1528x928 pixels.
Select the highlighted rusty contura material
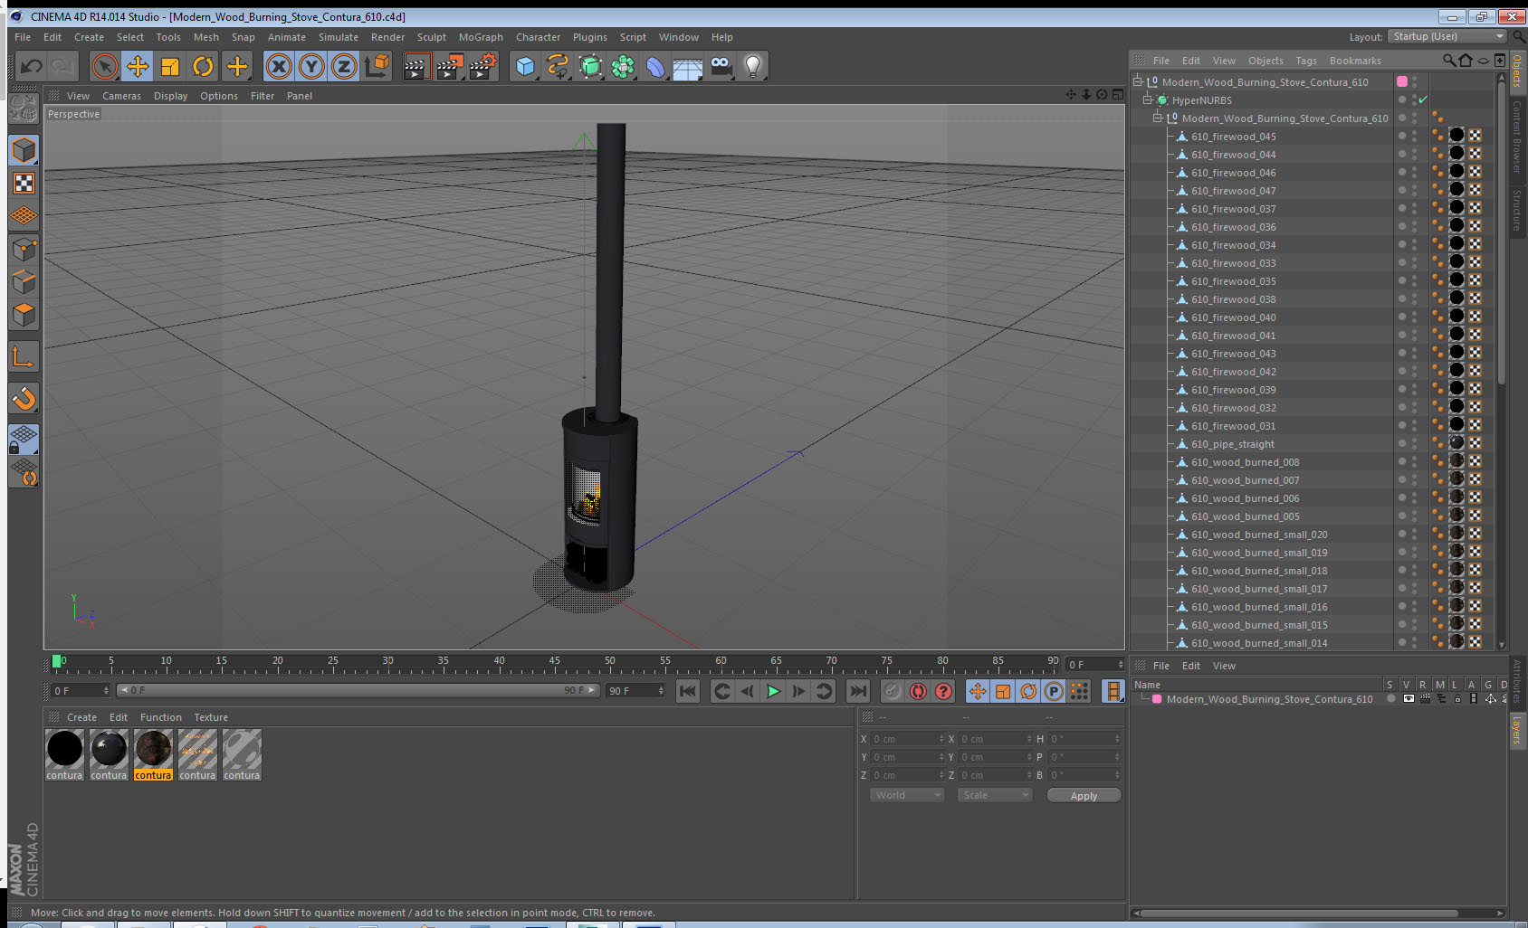tap(153, 749)
